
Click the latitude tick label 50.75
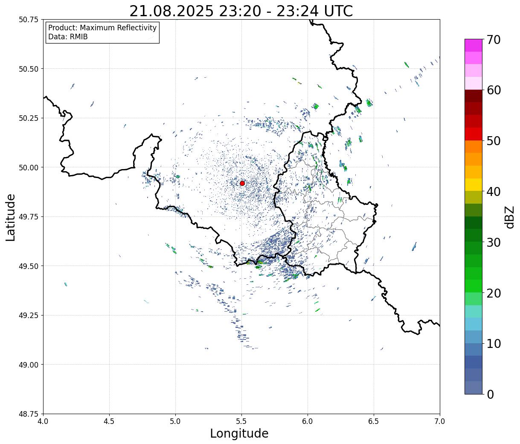(x=28, y=20)
